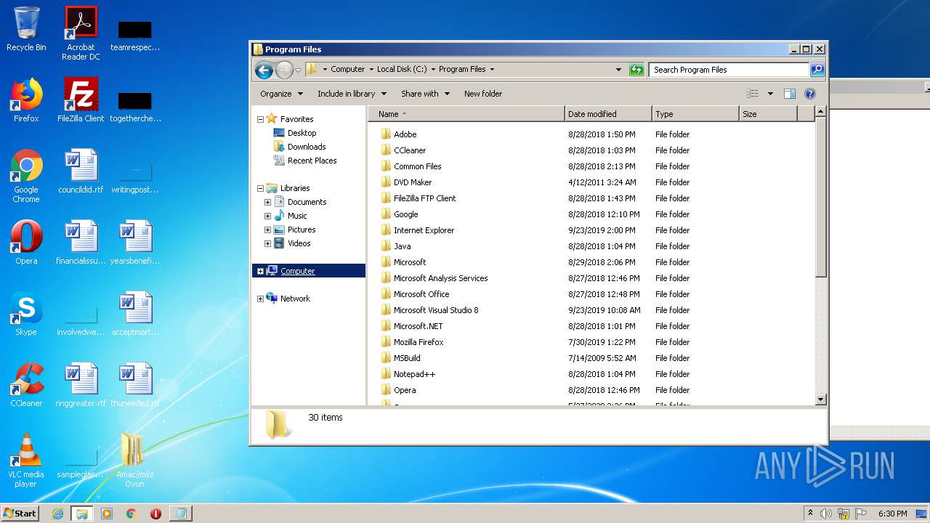
Task: Click the New folder button
Action: coord(483,94)
